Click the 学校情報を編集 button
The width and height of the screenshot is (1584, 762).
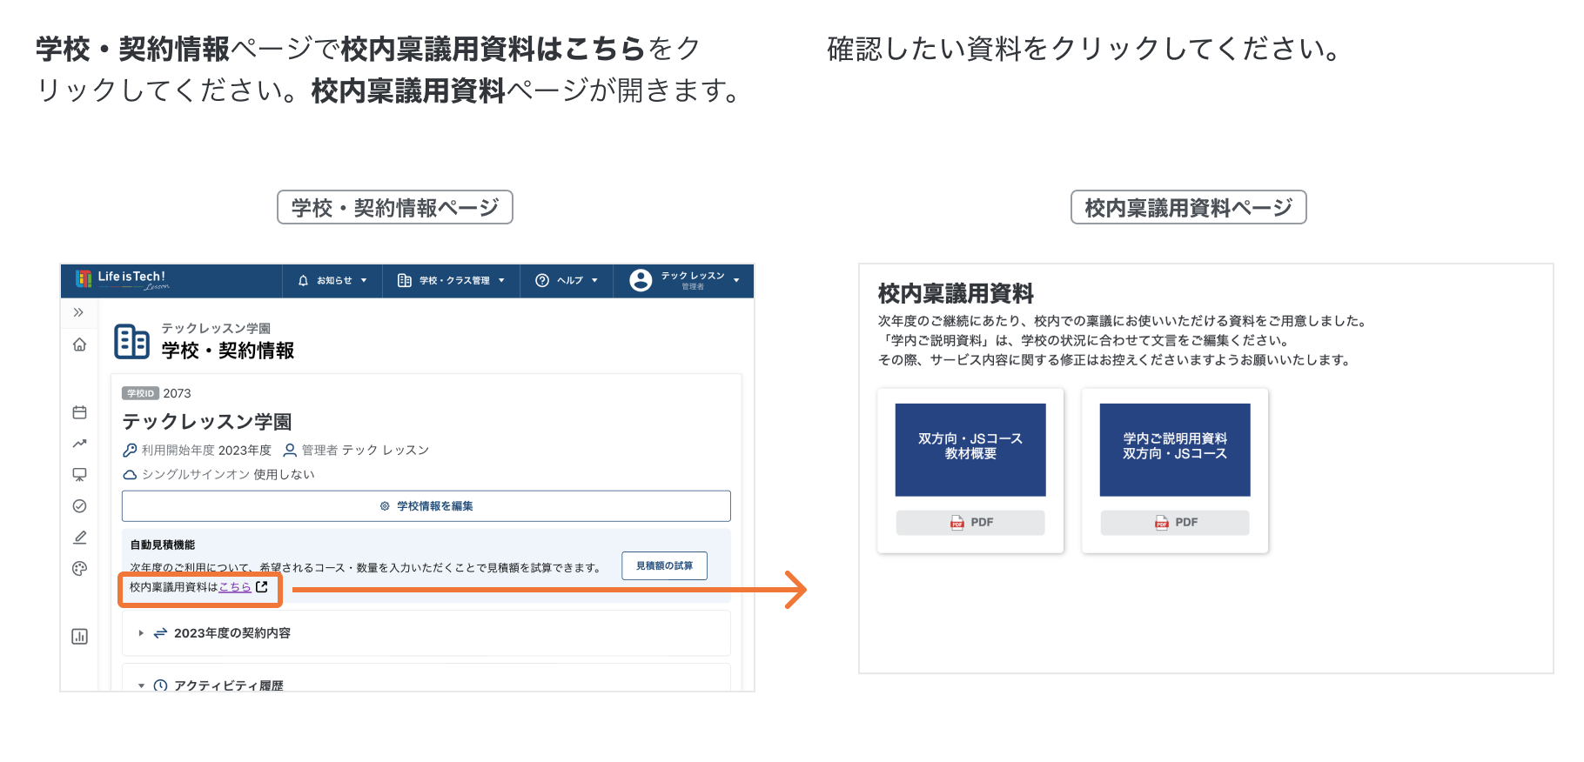click(426, 506)
